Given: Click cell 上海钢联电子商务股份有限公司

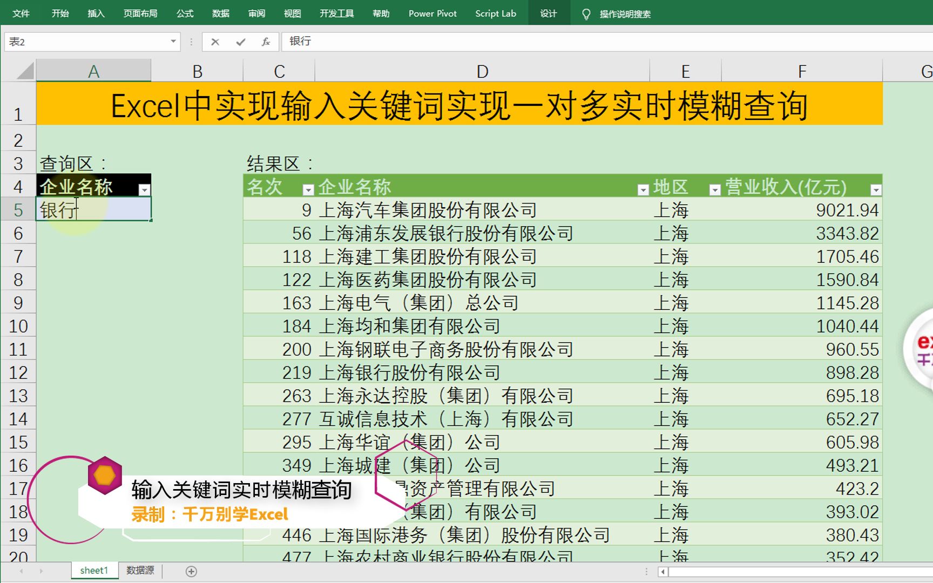Looking at the screenshot, I should (482, 349).
